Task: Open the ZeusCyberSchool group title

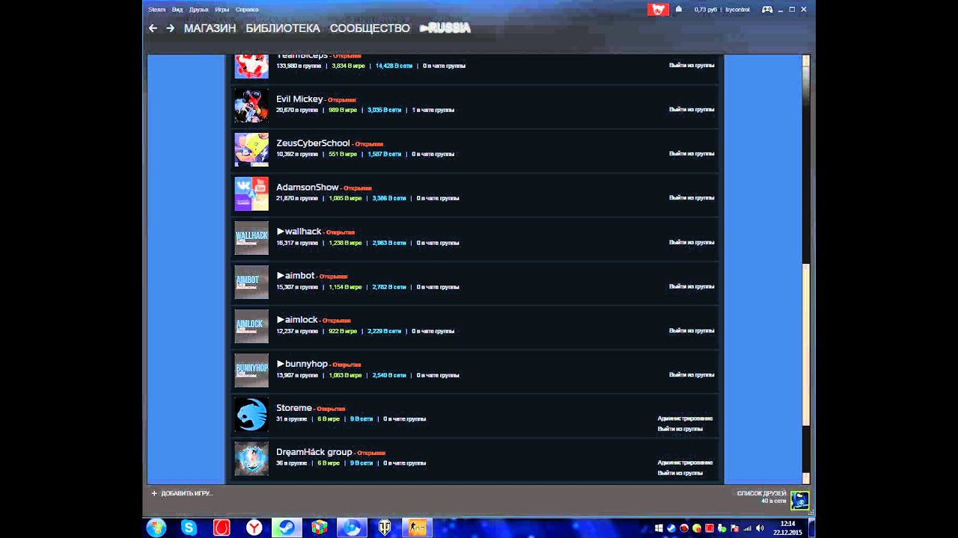Action: pos(313,143)
